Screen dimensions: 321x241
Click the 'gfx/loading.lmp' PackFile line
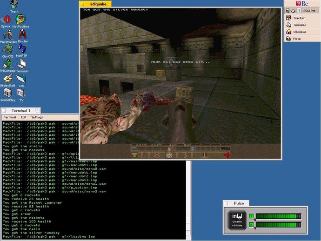tap(49, 237)
